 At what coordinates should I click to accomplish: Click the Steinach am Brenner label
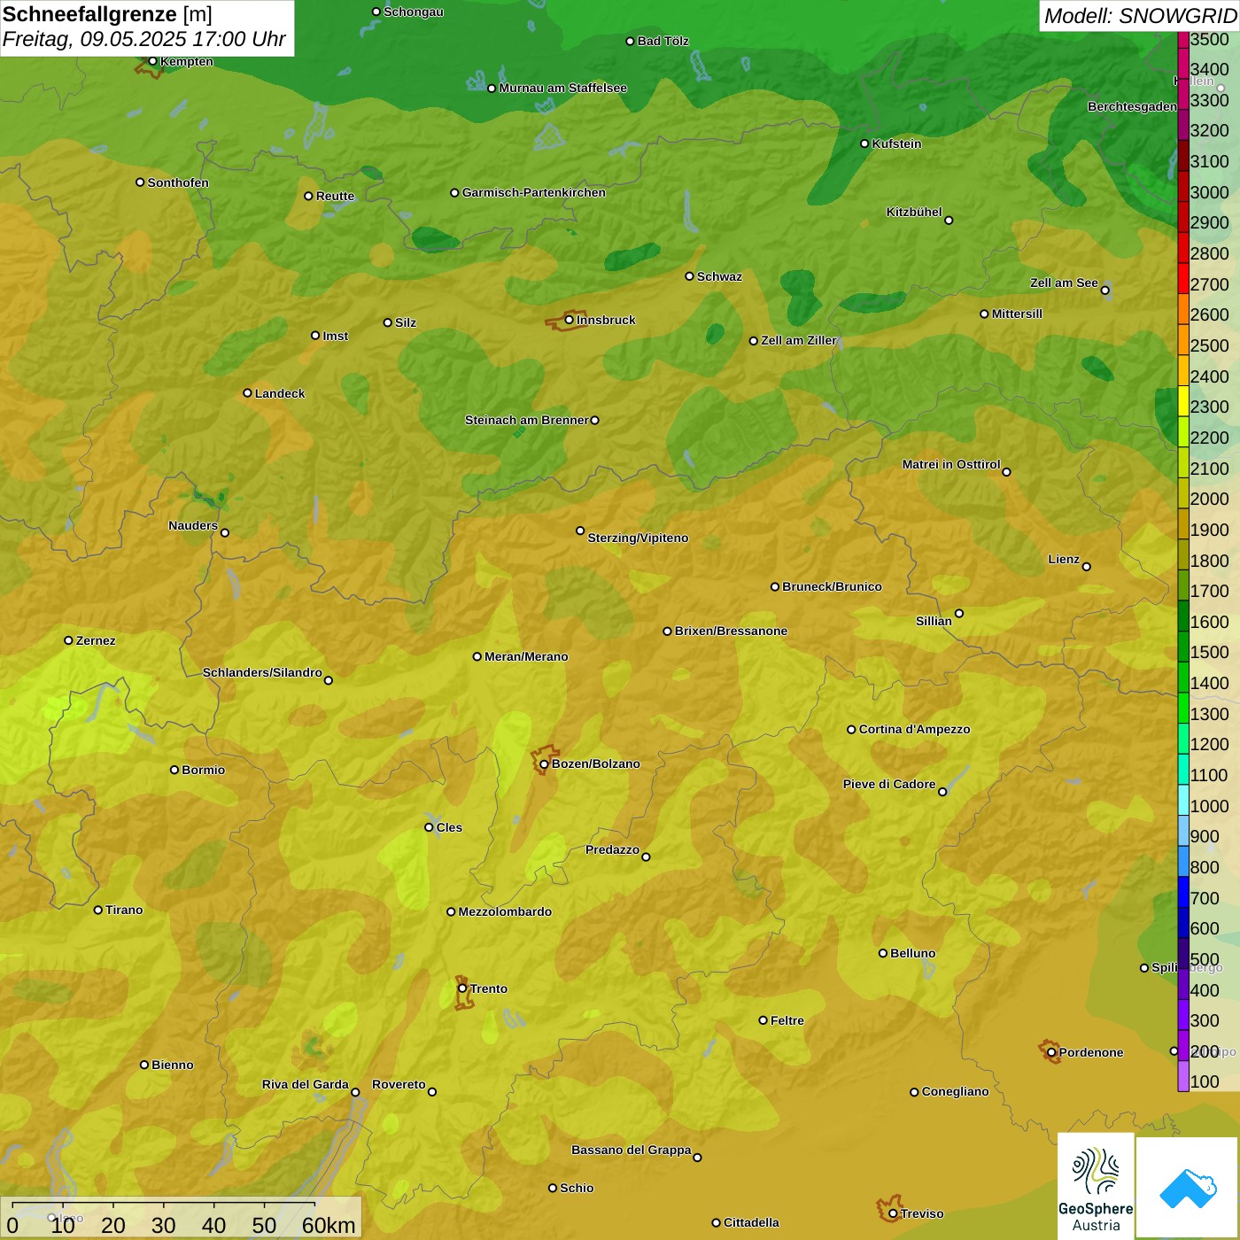point(526,420)
